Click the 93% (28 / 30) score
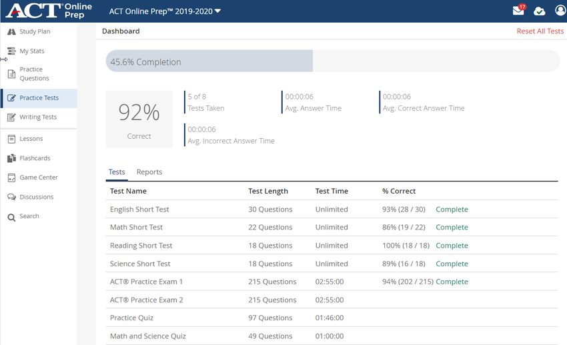The height and width of the screenshot is (345, 567). point(404,210)
